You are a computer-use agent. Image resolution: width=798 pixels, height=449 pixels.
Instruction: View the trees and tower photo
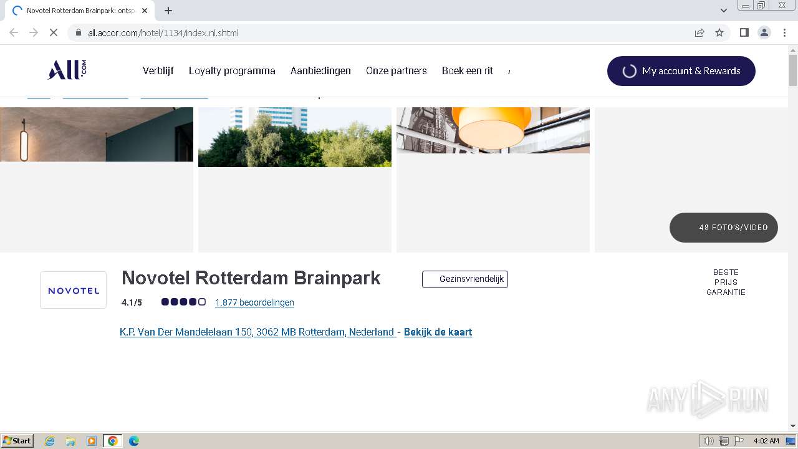[295, 137]
